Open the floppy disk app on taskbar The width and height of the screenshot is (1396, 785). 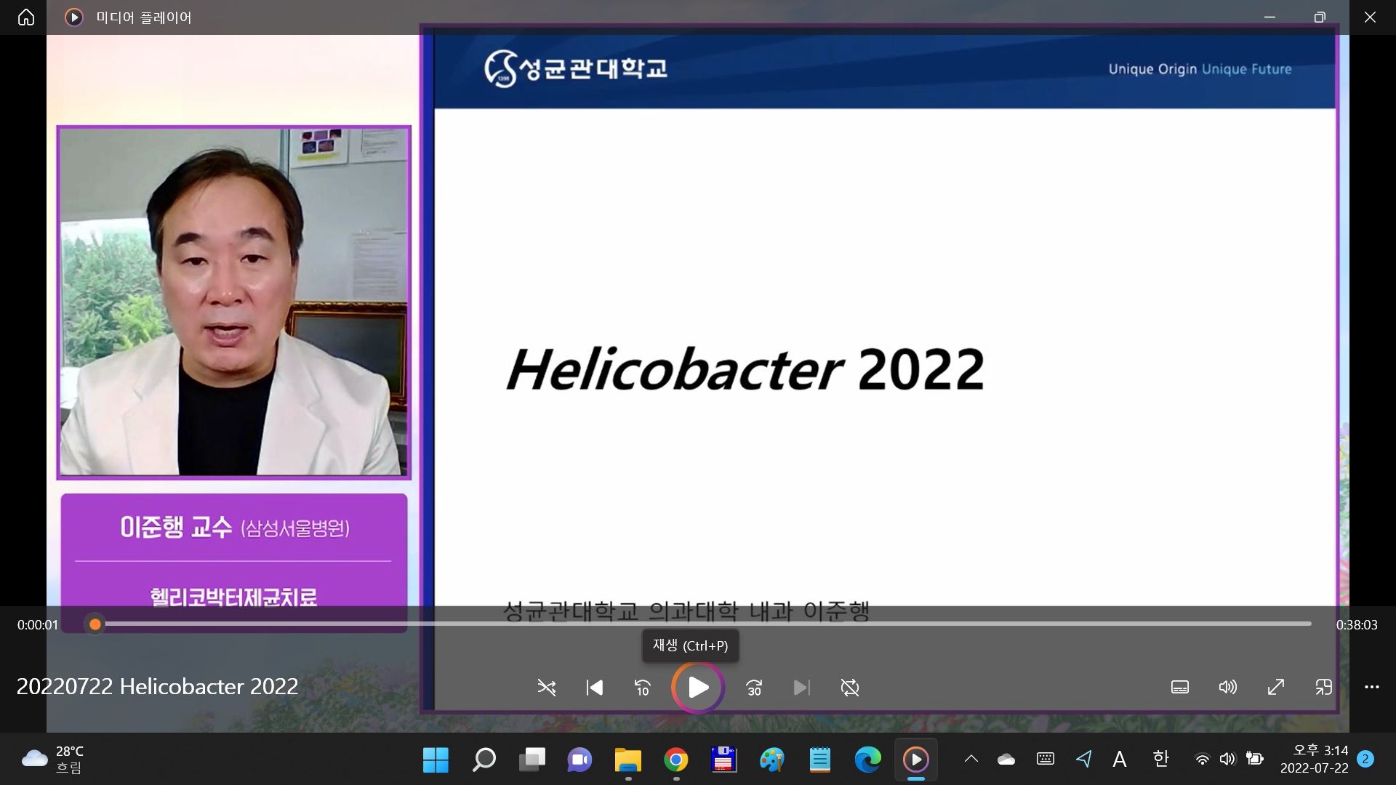pyautogui.click(x=724, y=760)
